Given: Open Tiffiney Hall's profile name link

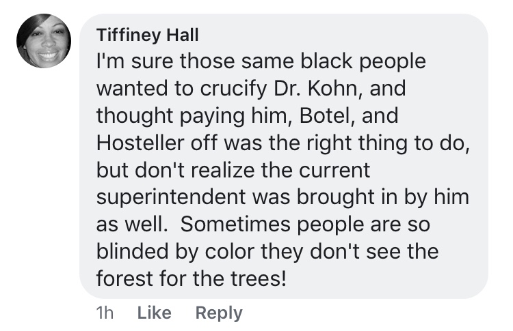Looking at the screenshot, I should [x=137, y=35].
